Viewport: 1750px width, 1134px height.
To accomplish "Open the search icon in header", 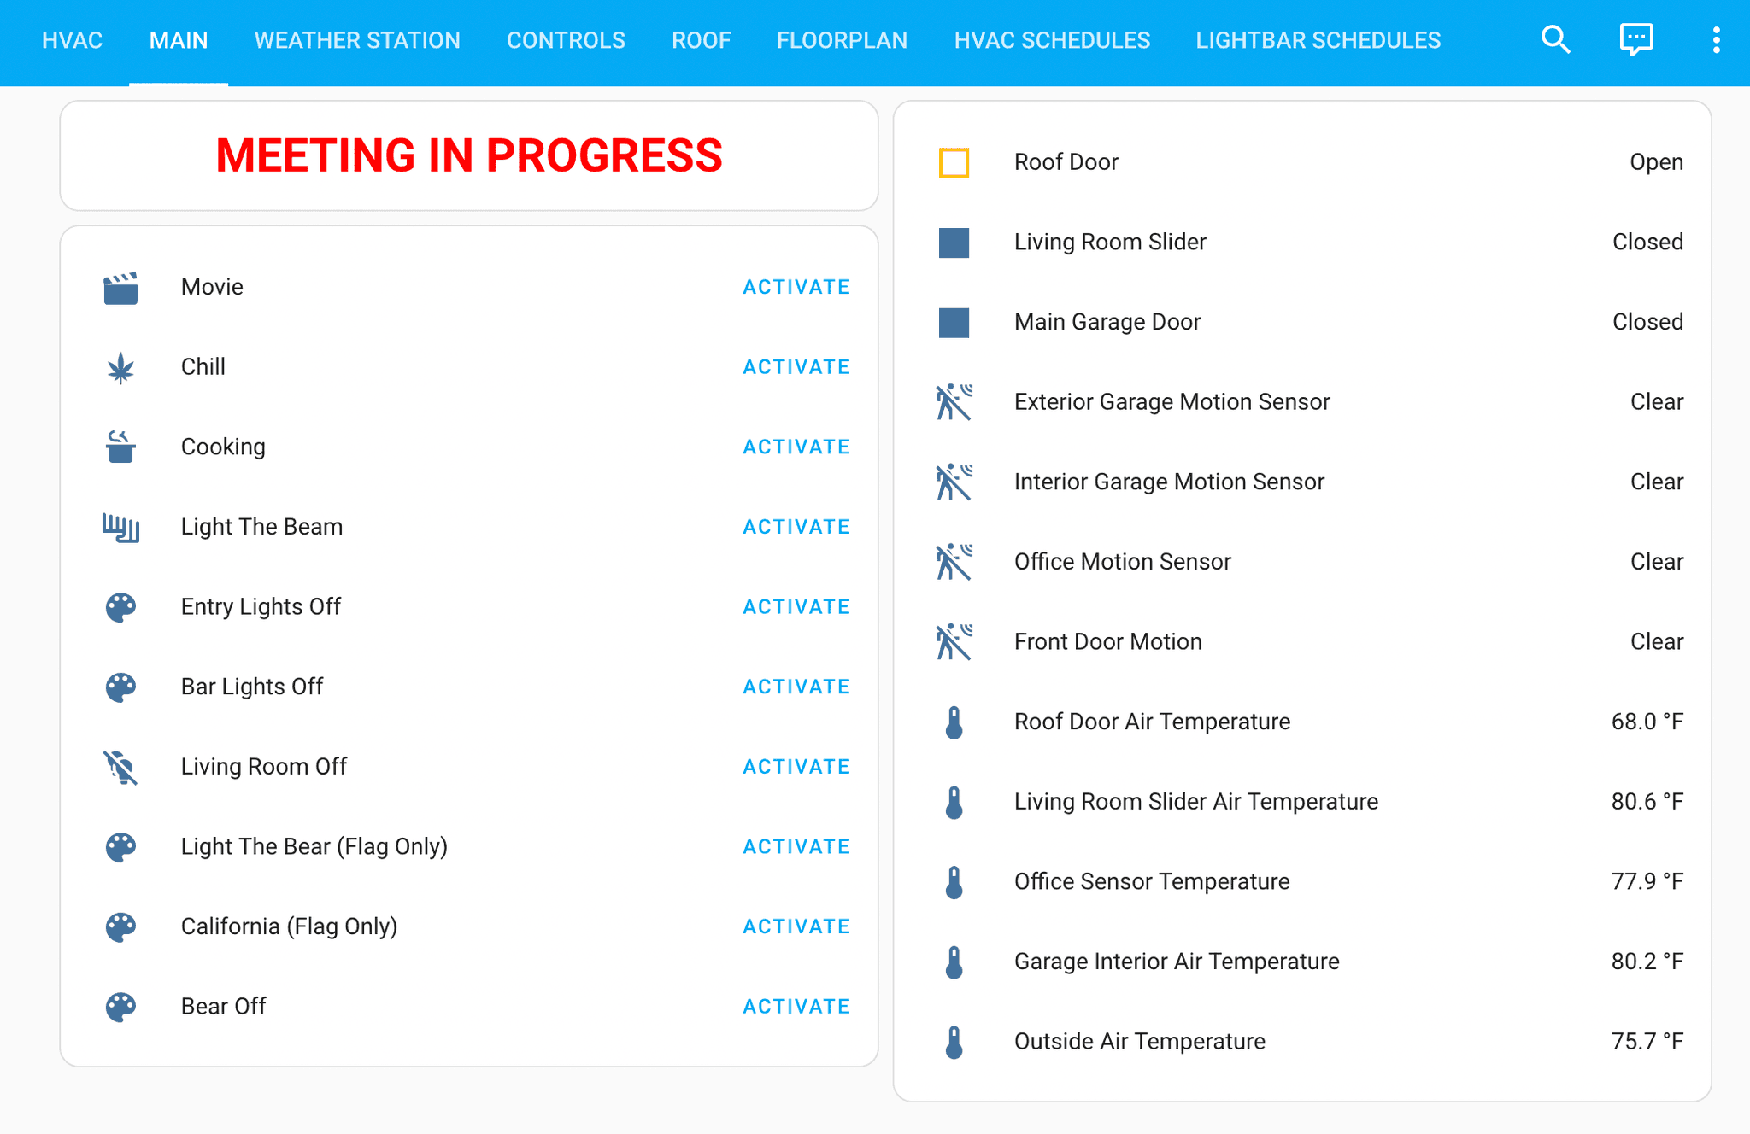I will point(1555,40).
